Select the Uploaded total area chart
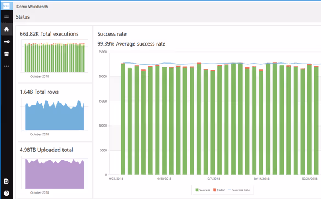Viewport: 321px width, 199px height. click(x=55, y=173)
